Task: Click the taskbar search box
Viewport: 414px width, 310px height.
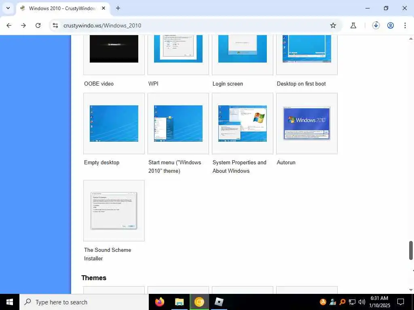Action: [84, 302]
